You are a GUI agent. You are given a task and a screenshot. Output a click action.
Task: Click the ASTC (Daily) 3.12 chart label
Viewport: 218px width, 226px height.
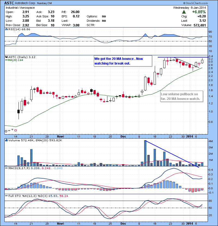coord(22,57)
